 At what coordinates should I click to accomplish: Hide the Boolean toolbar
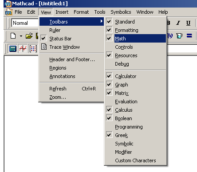click(136, 118)
